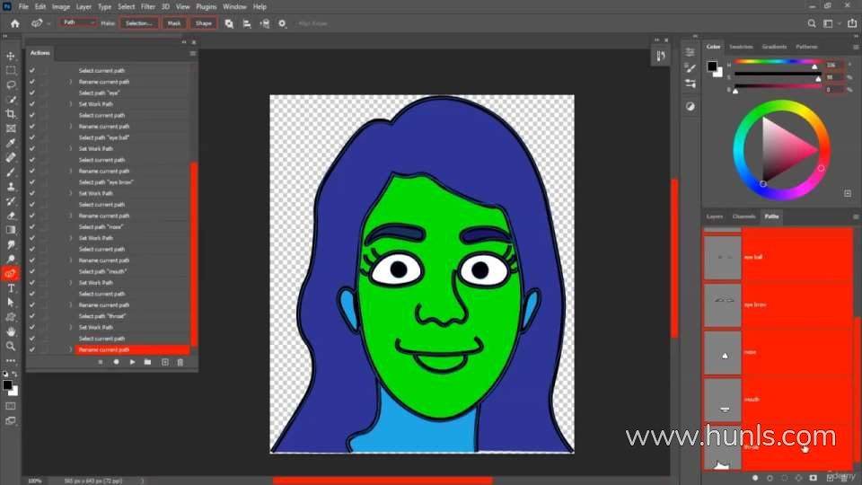
Task: Select the Move tool
Action: 11,56
